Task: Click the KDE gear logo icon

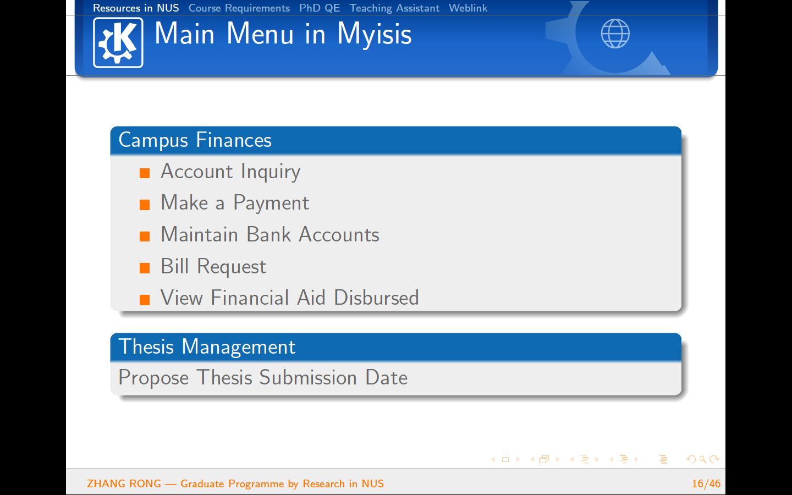Action: (118, 43)
